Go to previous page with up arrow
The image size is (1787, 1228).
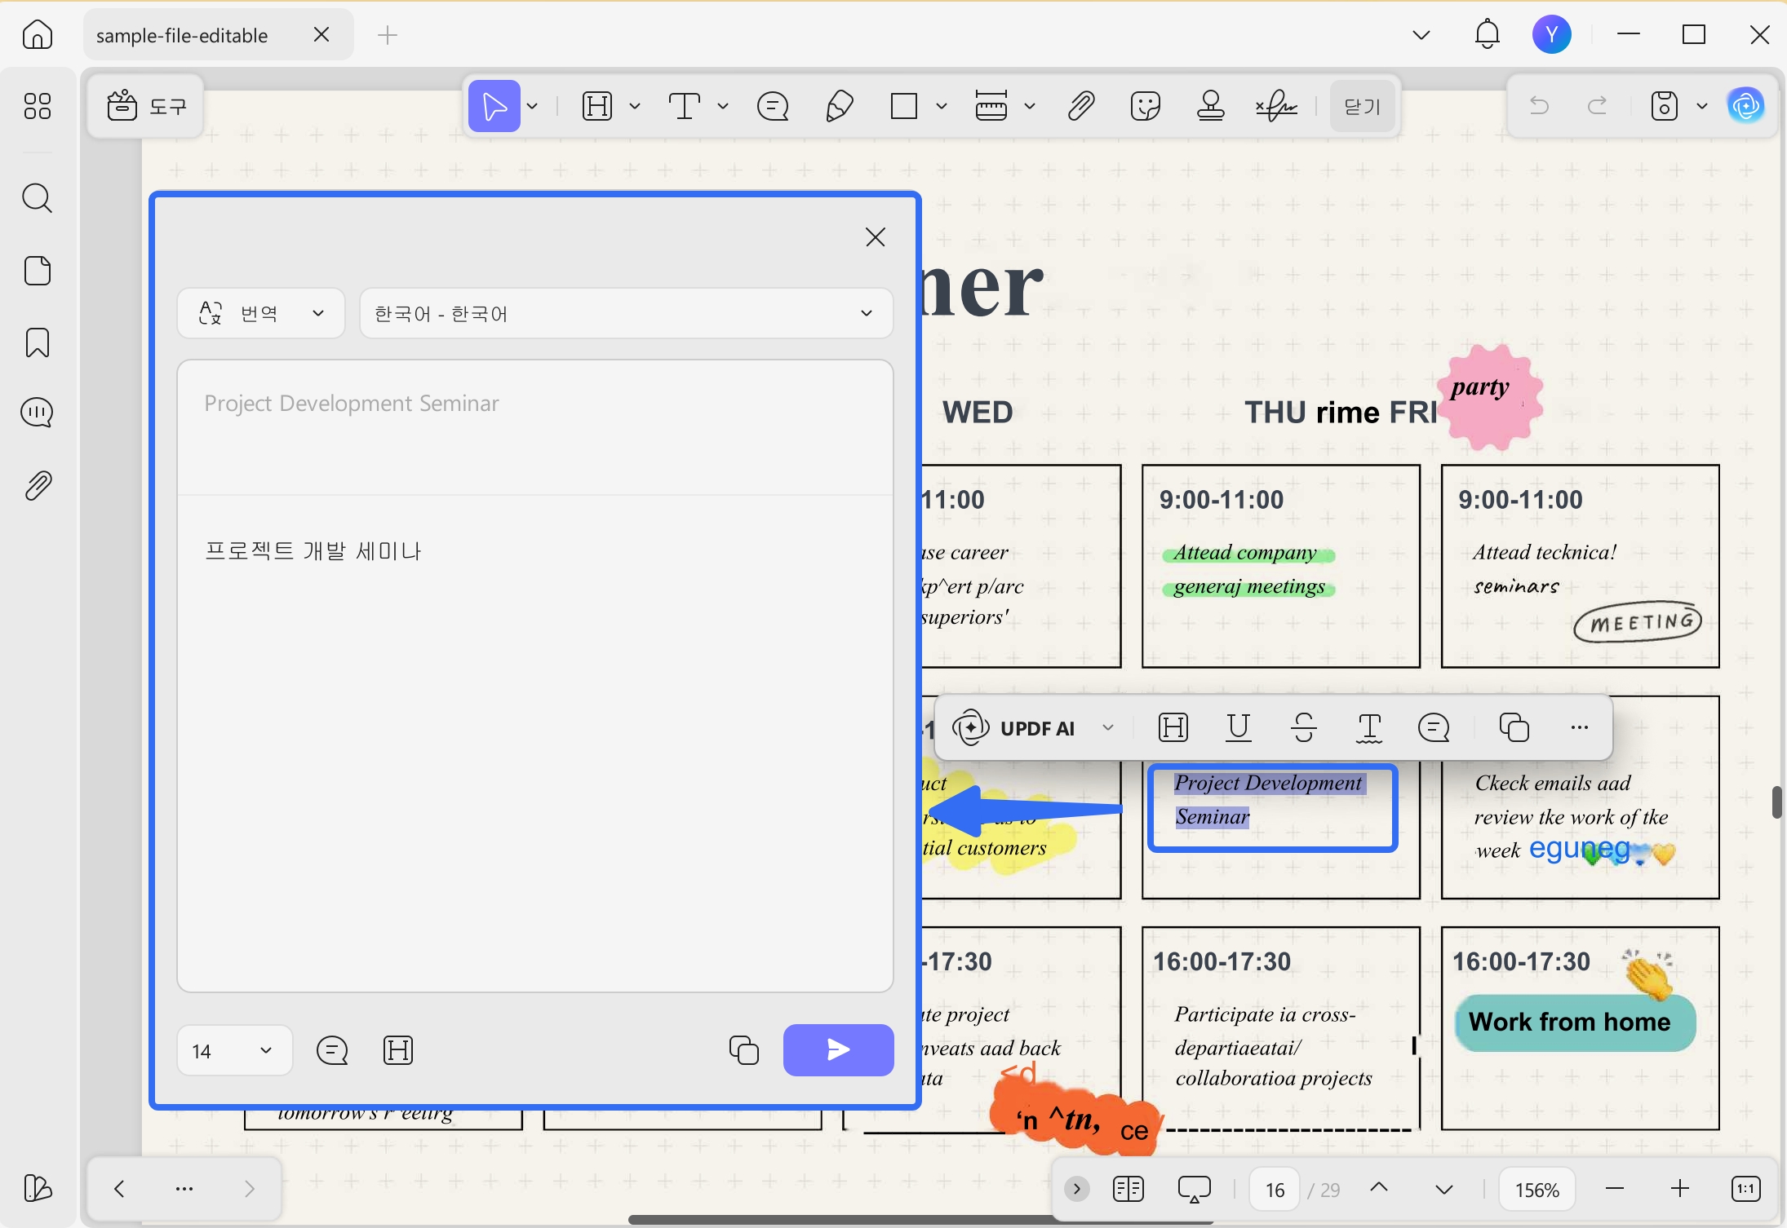tap(1379, 1189)
